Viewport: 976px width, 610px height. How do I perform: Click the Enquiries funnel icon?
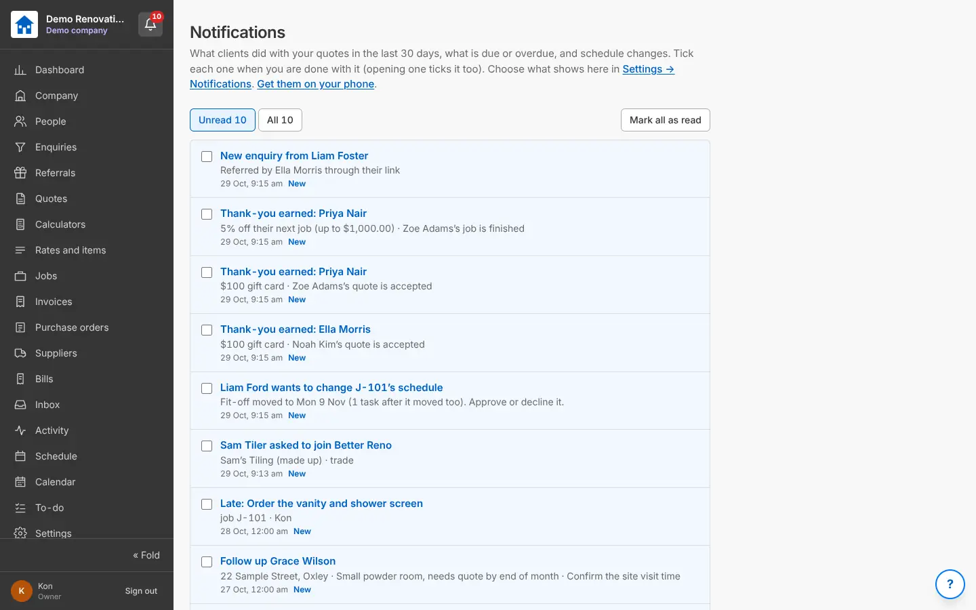tap(20, 147)
